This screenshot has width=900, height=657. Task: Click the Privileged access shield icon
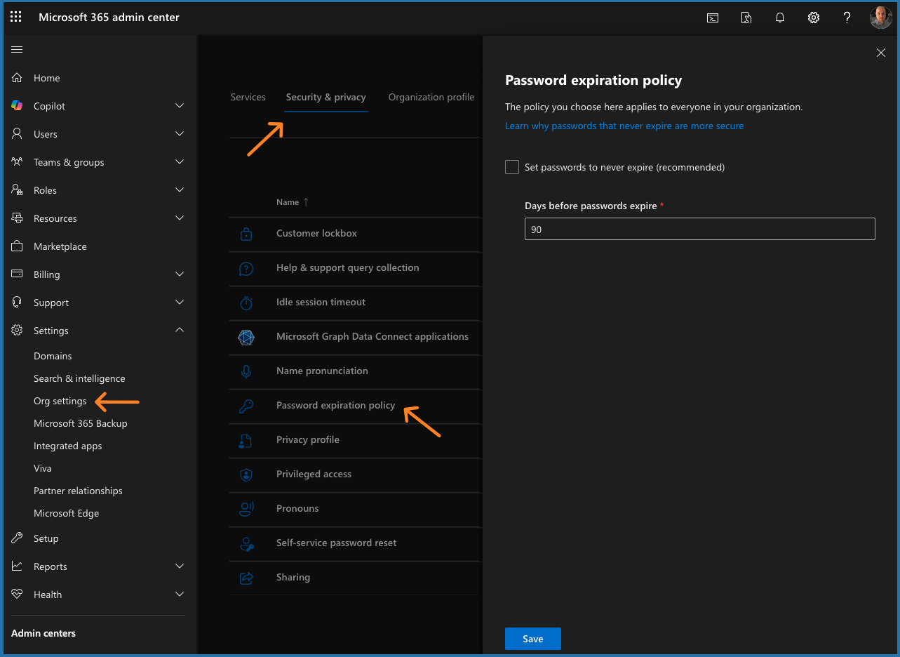click(x=246, y=474)
